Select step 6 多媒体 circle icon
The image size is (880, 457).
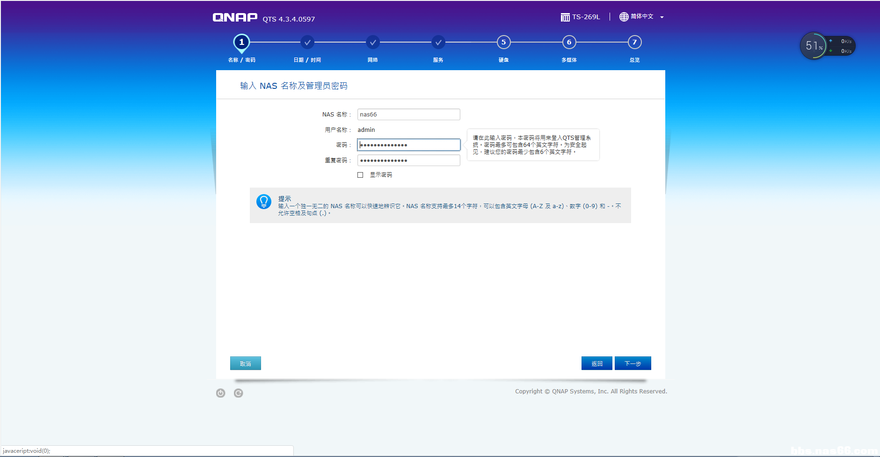569,42
